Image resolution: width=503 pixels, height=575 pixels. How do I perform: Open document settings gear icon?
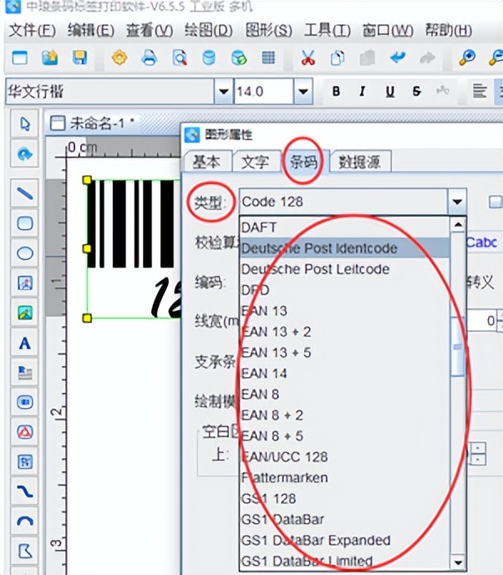[119, 58]
